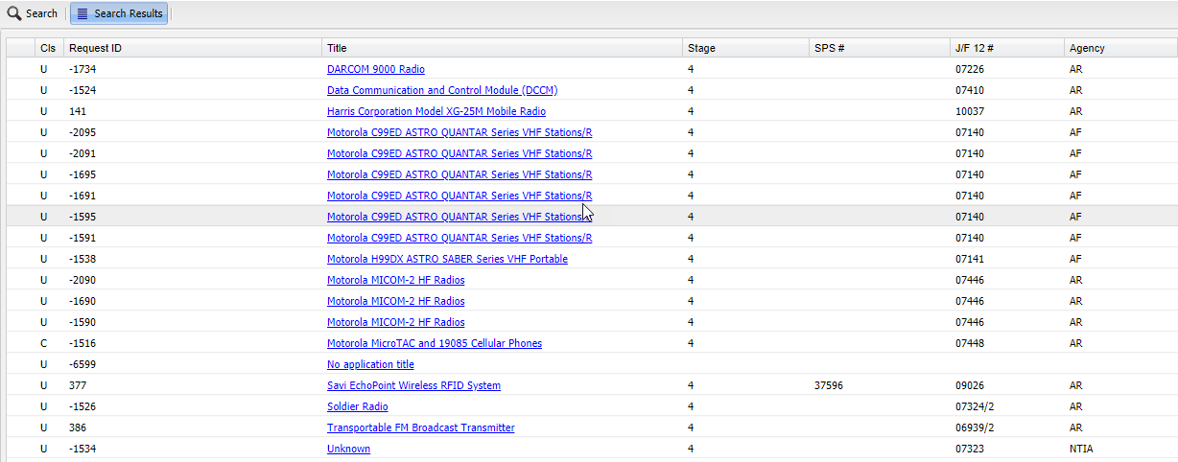Open Motorola C99ED link for request -1691
Viewport: 1178px width, 462px height.
coord(459,196)
